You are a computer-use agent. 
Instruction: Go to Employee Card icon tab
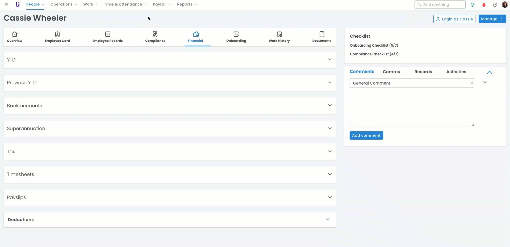(57, 37)
